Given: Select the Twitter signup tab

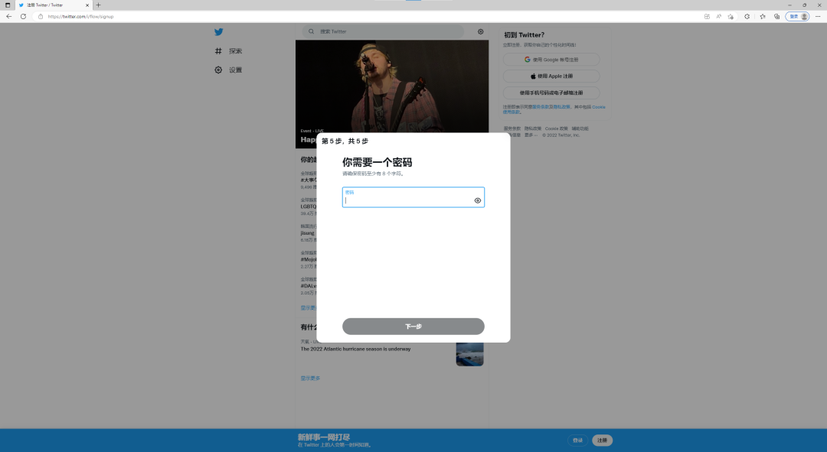Looking at the screenshot, I should 53,5.
